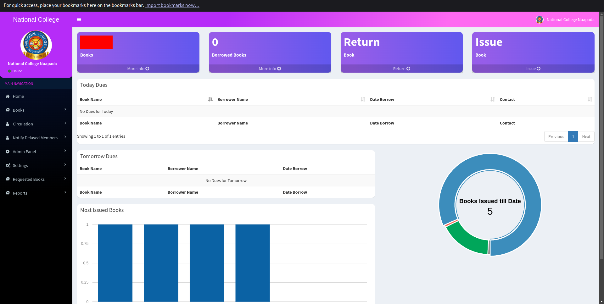Sort by Borrower Name column icon
Image resolution: width=604 pixels, height=304 pixels.
[x=363, y=99]
